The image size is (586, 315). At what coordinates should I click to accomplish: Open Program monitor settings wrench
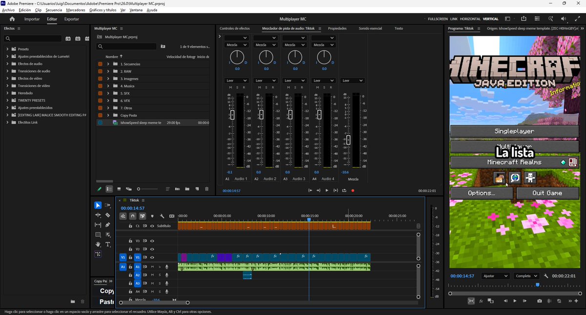[x=546, y=276]
